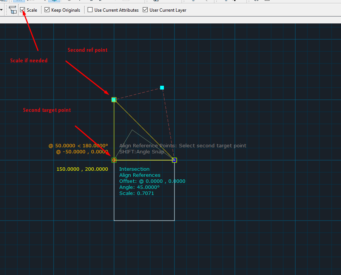Click the blue first target point marker
Screen dimensions: 341x275
(x=174, y=160)
